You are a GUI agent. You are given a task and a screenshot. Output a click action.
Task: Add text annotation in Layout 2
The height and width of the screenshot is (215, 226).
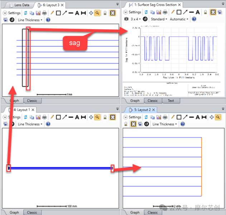pyautogui.click(x=198, y=117)
